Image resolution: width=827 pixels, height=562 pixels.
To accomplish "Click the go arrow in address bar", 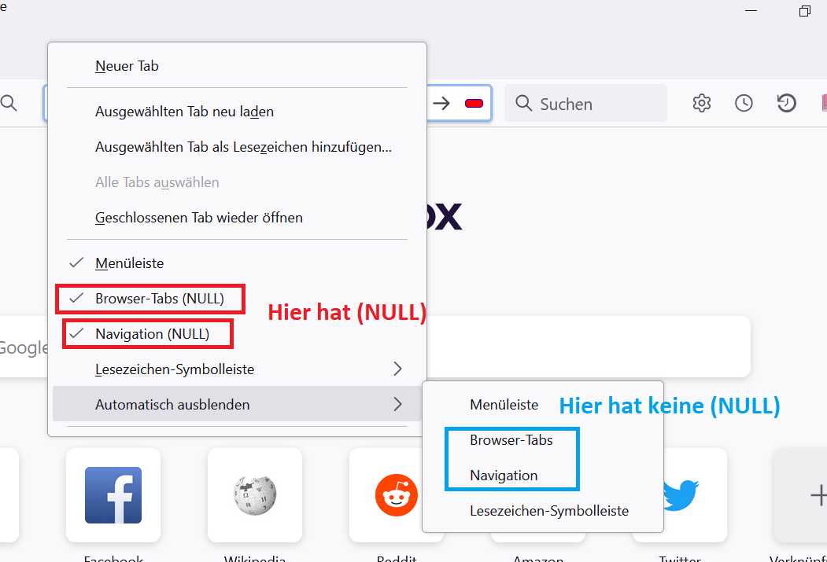I will 441,103.
